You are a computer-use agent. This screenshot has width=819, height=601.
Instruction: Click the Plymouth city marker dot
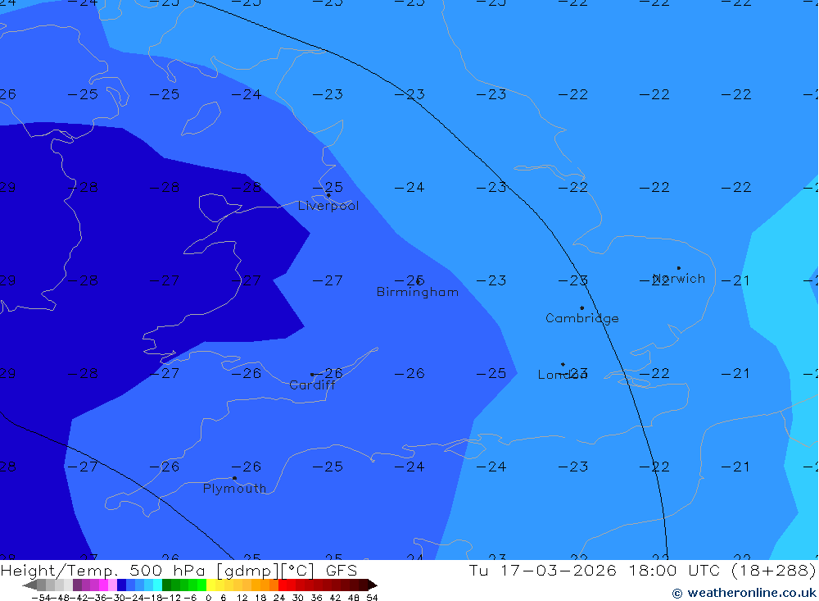234,478
